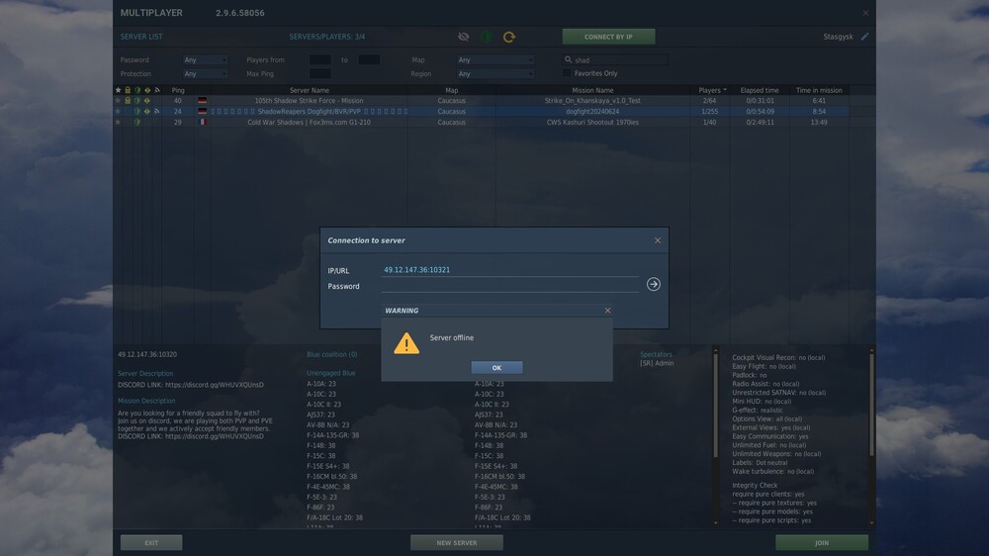Click the Blue coalition (0) header
989x556 pixels.
tap(331, 354)
